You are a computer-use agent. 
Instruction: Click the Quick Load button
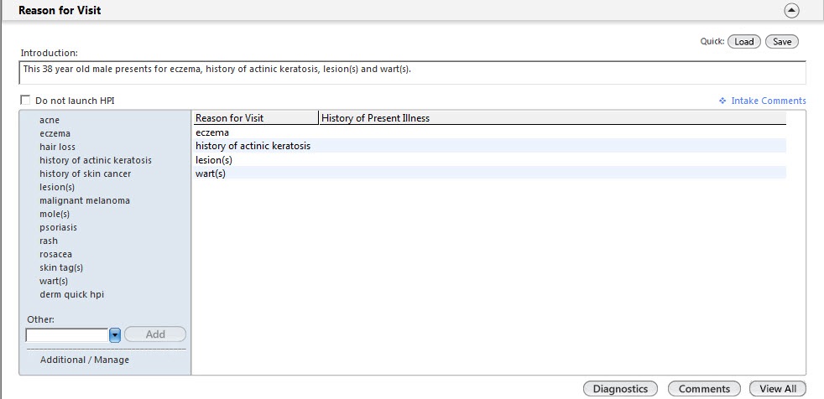coord(743,41)
